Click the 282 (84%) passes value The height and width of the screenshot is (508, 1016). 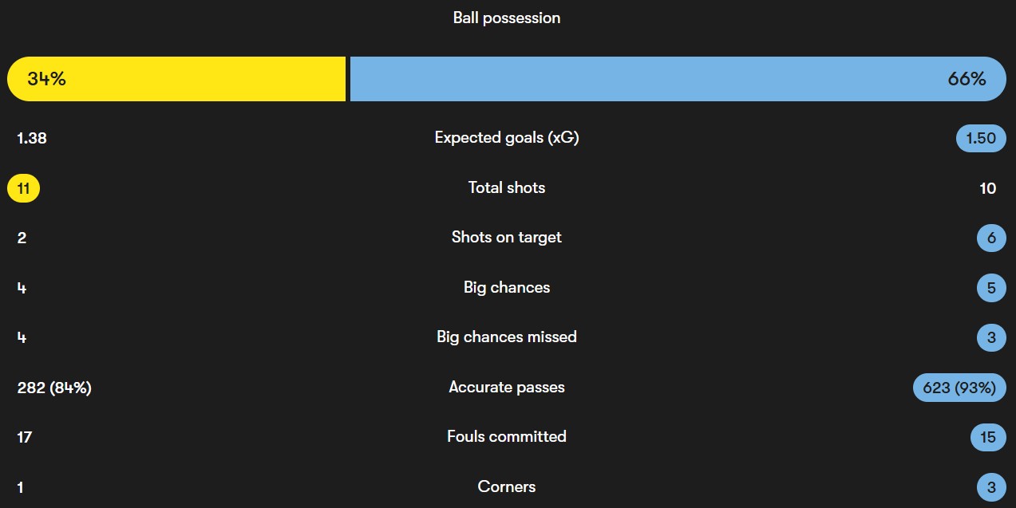click(54, 388)
